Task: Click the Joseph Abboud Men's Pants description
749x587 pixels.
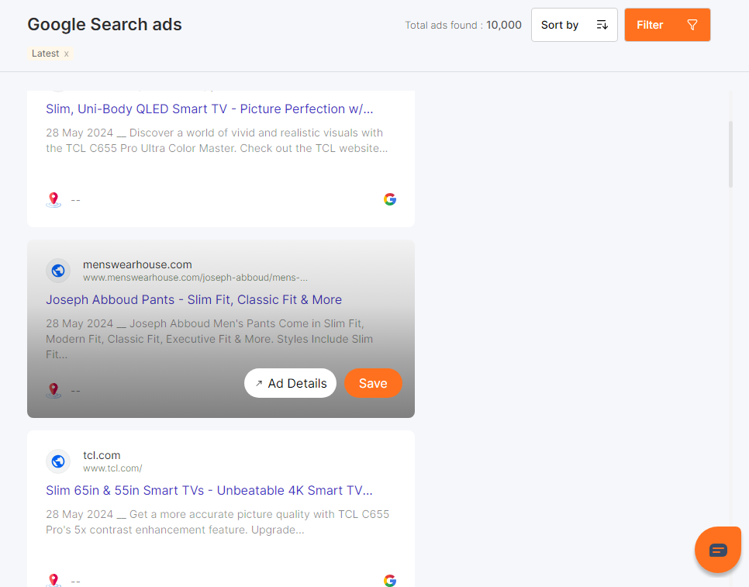Action: [x=209, y=339]
